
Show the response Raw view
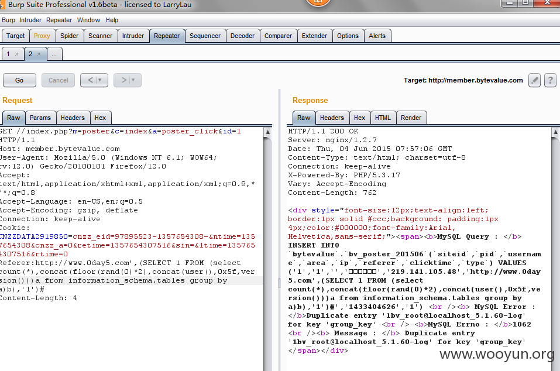(x=304, y=118)
